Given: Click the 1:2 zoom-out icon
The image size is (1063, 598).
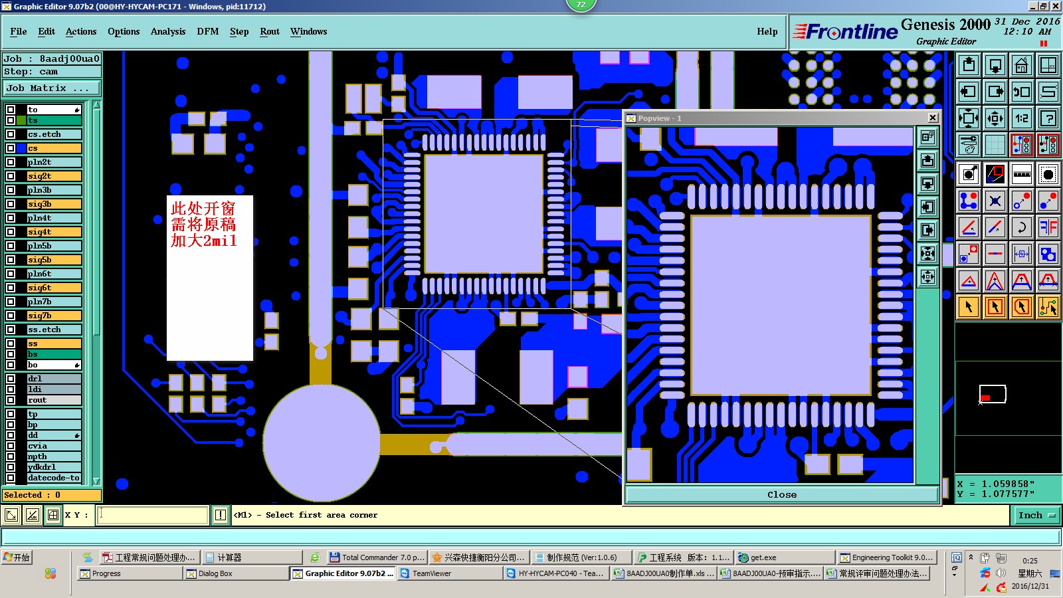Looking at the screenshot, I should click(x=1021, y=119).
